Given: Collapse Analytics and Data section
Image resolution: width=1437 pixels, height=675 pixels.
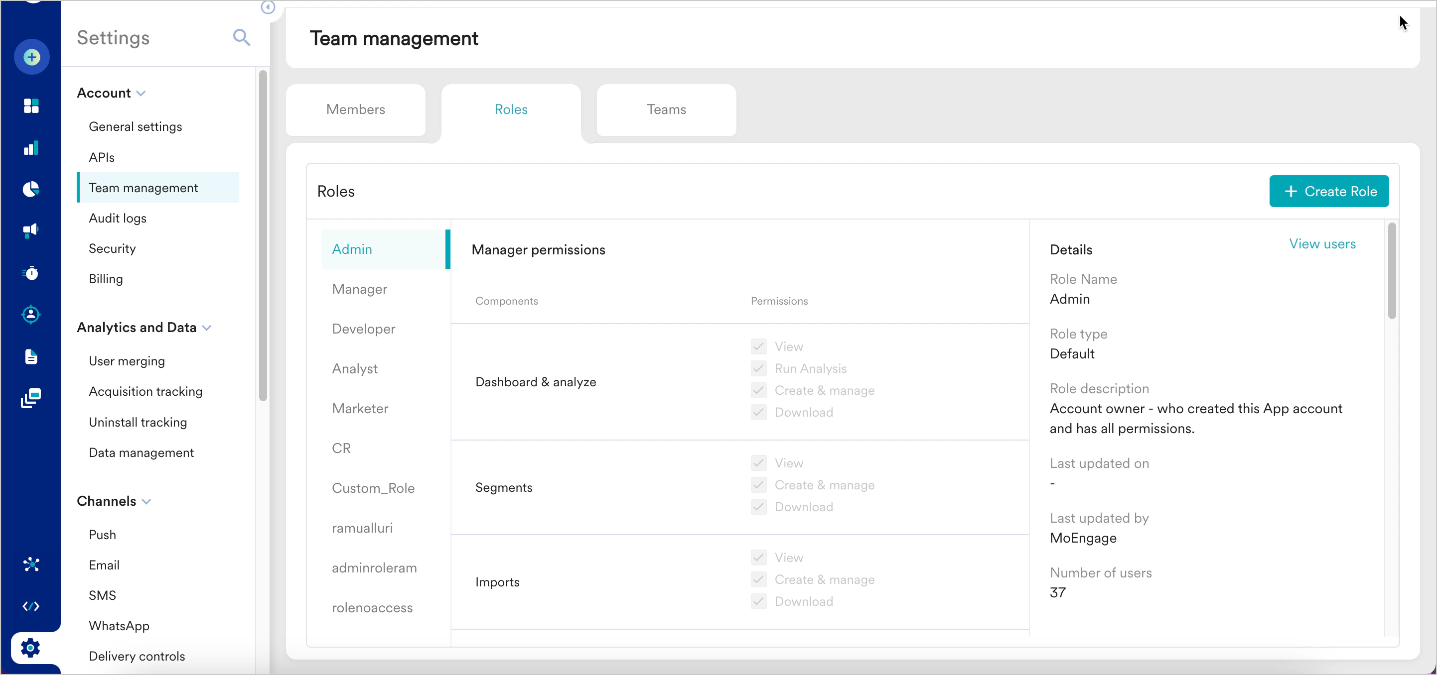Looking at the screenshot, I should (x=207, y=328).
